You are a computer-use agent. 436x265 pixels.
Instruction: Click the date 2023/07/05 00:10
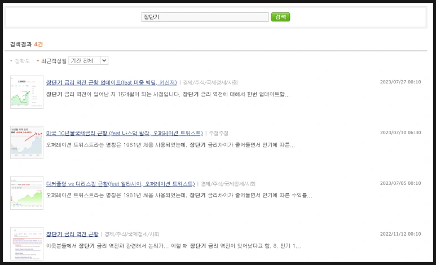[400, 183]
